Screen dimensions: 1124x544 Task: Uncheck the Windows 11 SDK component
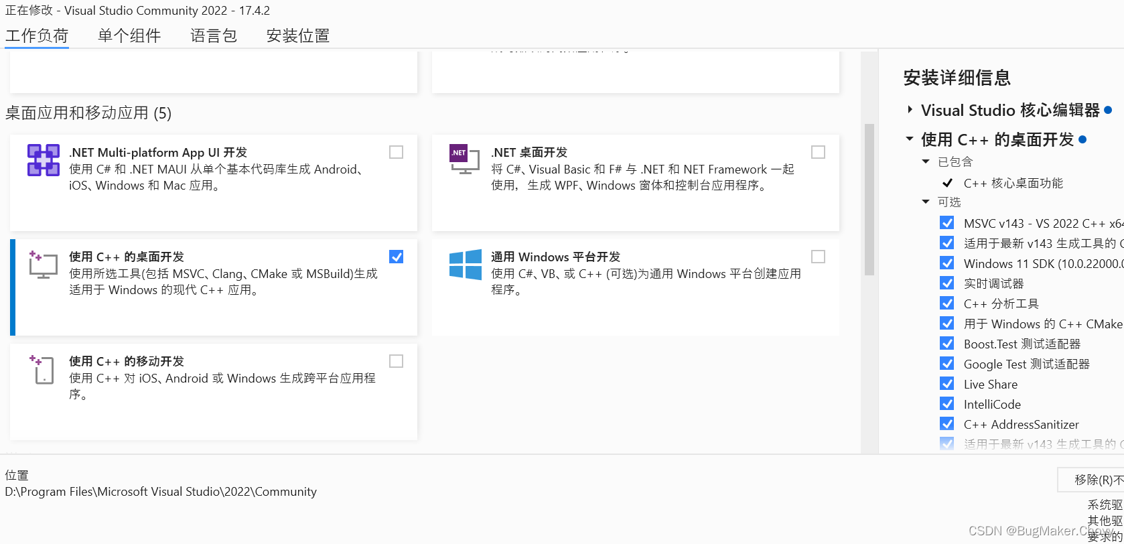tap(947, 263)
